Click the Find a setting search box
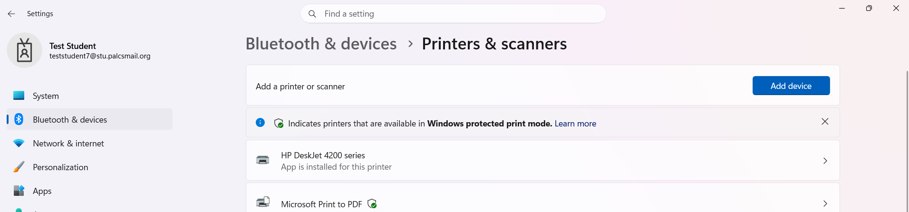 (453, 14)
